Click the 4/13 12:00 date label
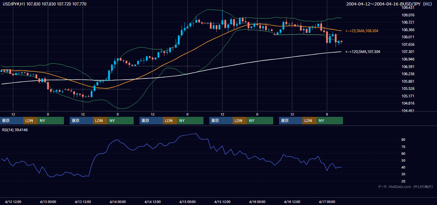Screen dimensions: 437x205 click(83, 202)
